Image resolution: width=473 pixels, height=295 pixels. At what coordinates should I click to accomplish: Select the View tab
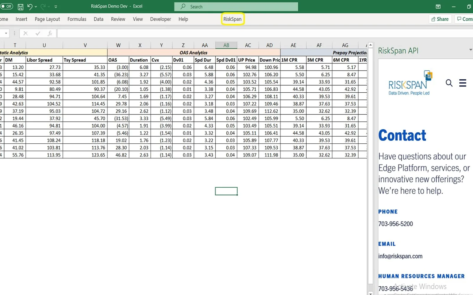pos(138,19)
